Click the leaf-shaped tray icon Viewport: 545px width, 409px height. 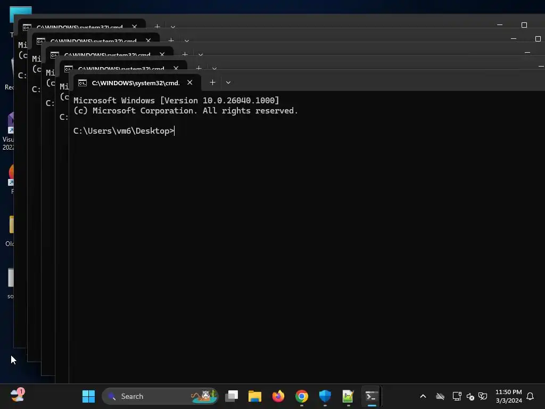point(483,396)
